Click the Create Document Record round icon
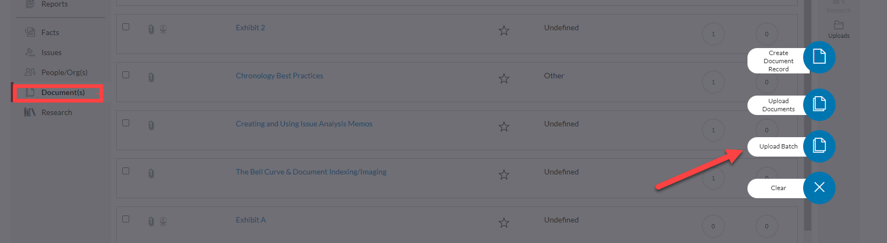887x243 pixels. tap(819, 57)
